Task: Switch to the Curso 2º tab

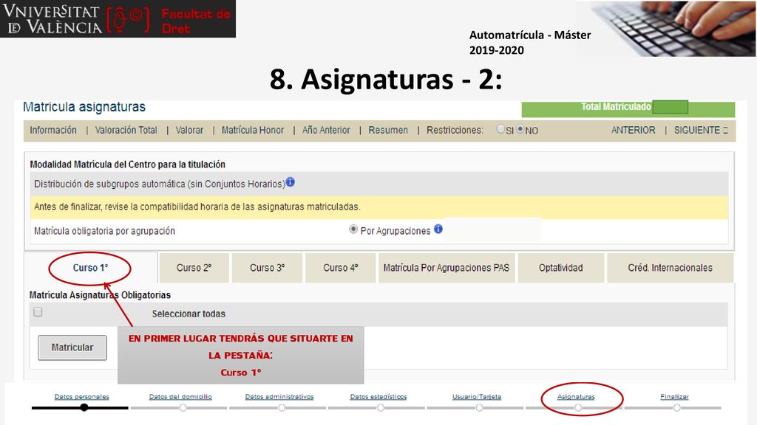Action: point(194,268)
